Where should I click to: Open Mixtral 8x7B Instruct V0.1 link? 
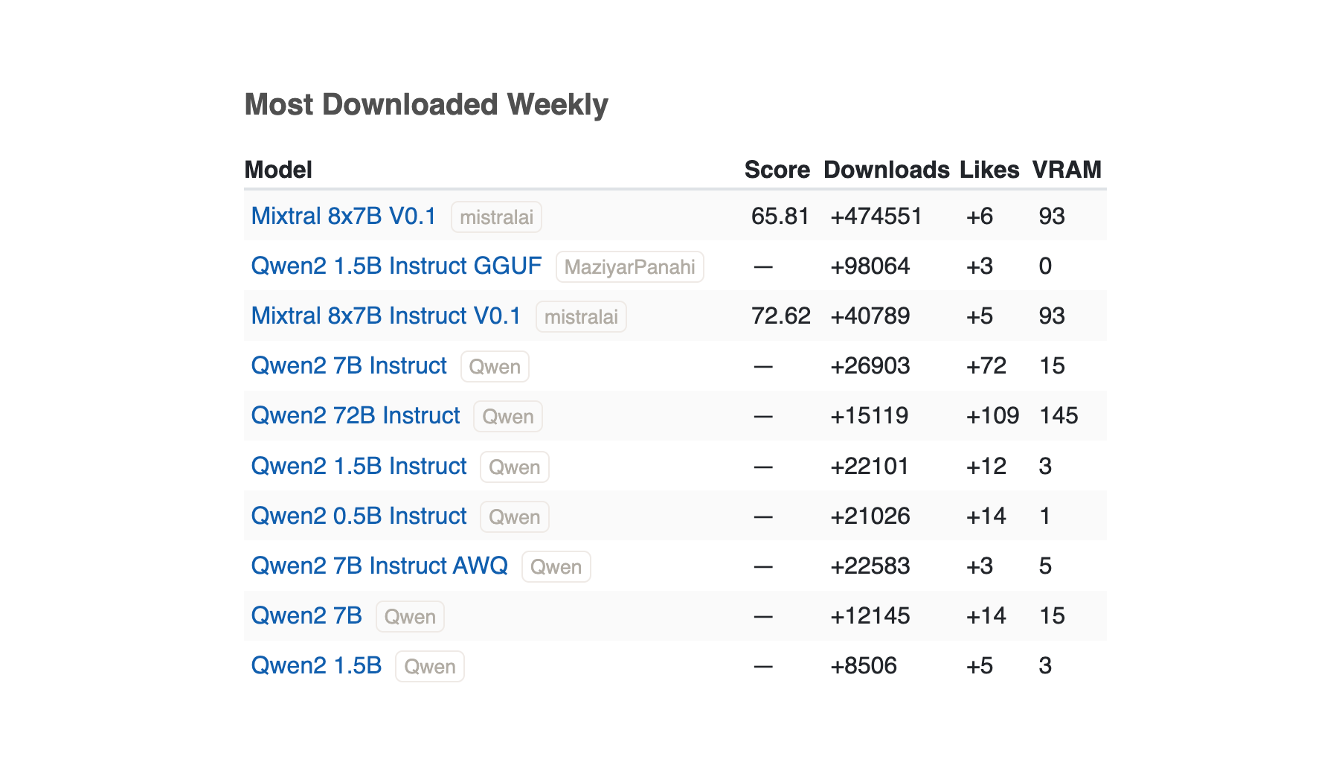(386, 316)
